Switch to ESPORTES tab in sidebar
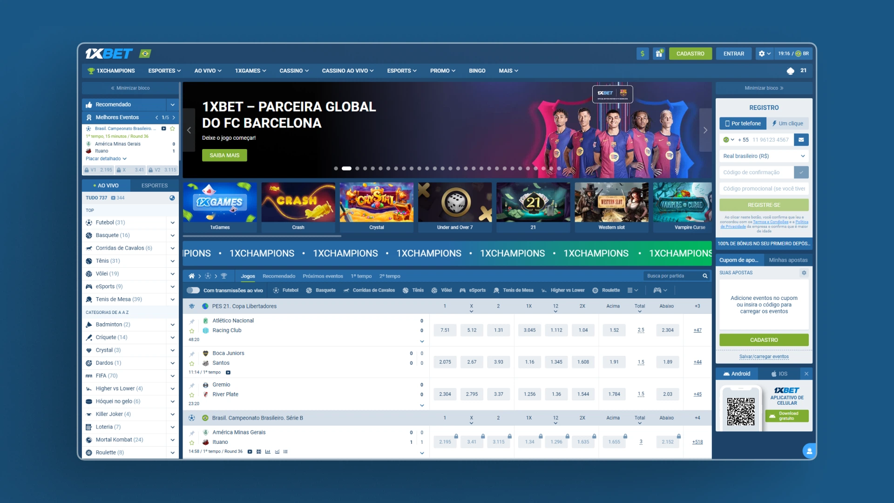This screenshot has width=894, height=503. 155,185
